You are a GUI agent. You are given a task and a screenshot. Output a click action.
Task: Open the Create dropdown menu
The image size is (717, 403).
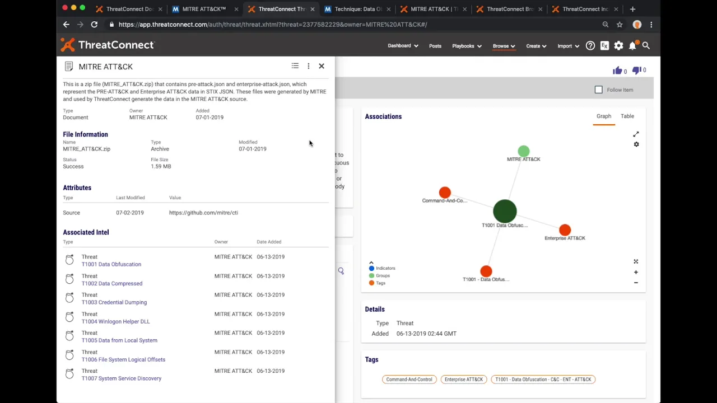[536, 46]
